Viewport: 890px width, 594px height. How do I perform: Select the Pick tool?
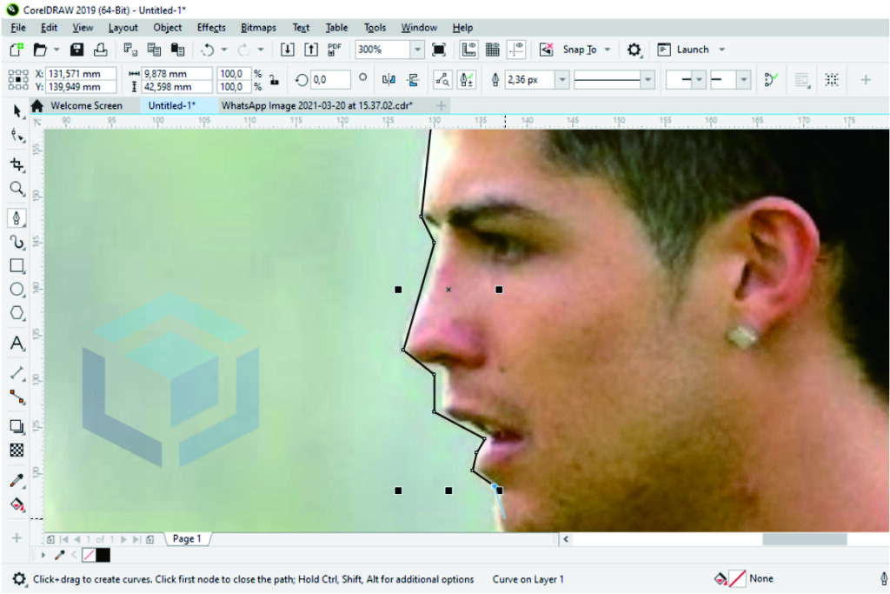[17, 110]
